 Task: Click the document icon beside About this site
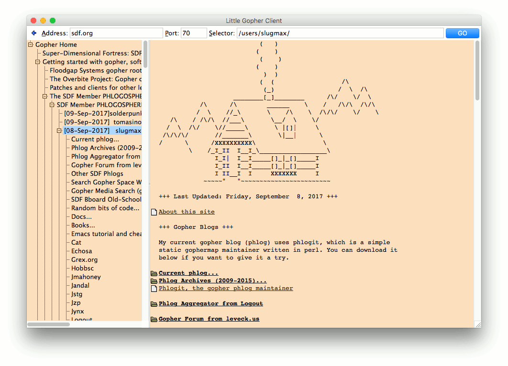point(154,212)
